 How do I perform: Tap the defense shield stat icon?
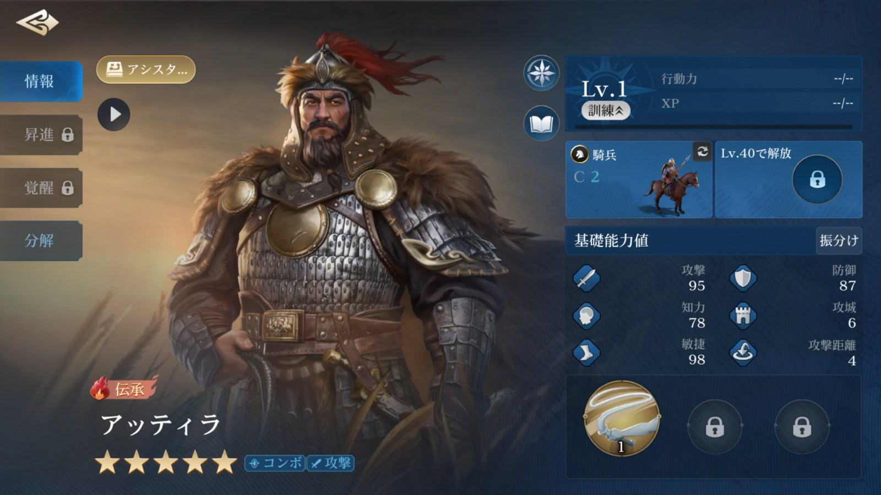(x=743, y=278)
